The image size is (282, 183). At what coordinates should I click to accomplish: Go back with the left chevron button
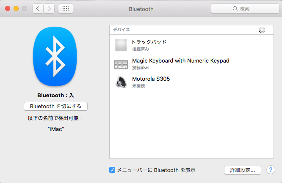pos(38,8)
